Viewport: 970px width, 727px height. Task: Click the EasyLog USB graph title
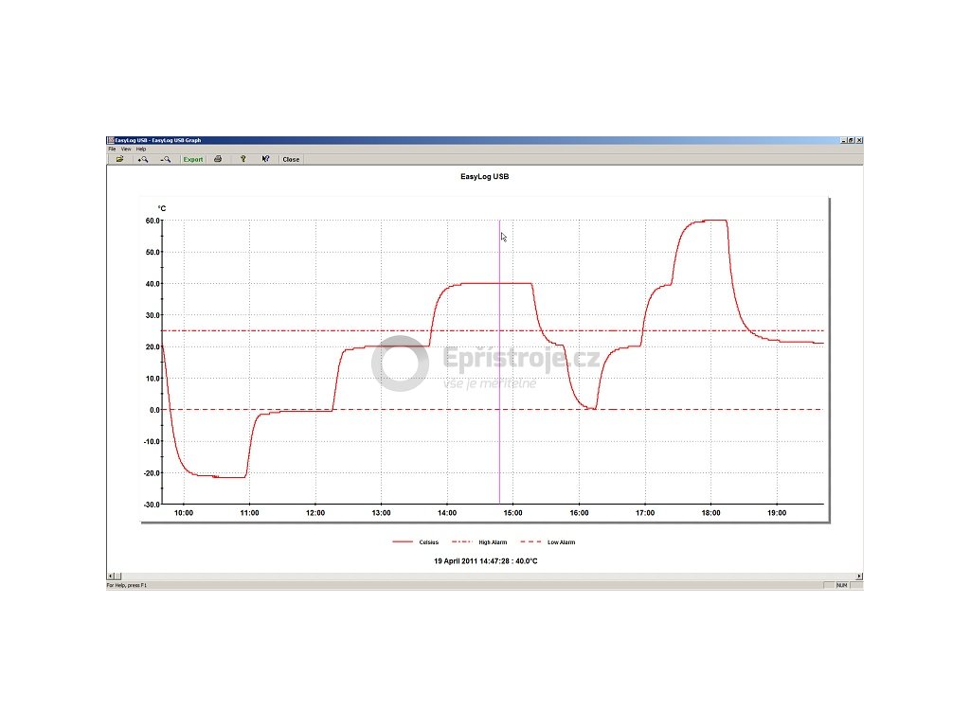coord(484,176)
